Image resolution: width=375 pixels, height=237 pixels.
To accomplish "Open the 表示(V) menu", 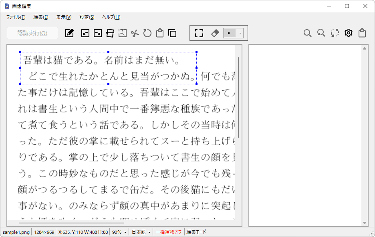I will (x=64, y=17).
